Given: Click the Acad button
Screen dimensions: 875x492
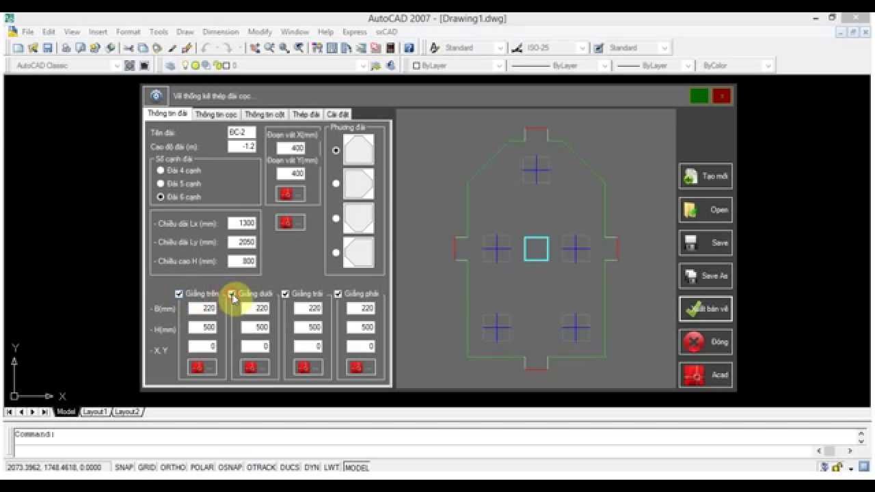Looking at the screenshot, I should [705, 374].
